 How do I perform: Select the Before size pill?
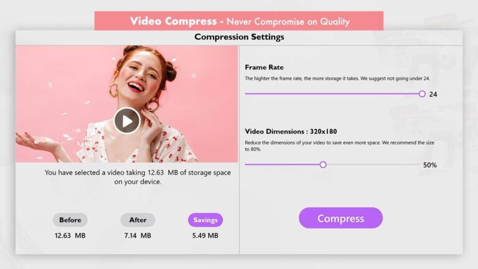click(70, 220)
